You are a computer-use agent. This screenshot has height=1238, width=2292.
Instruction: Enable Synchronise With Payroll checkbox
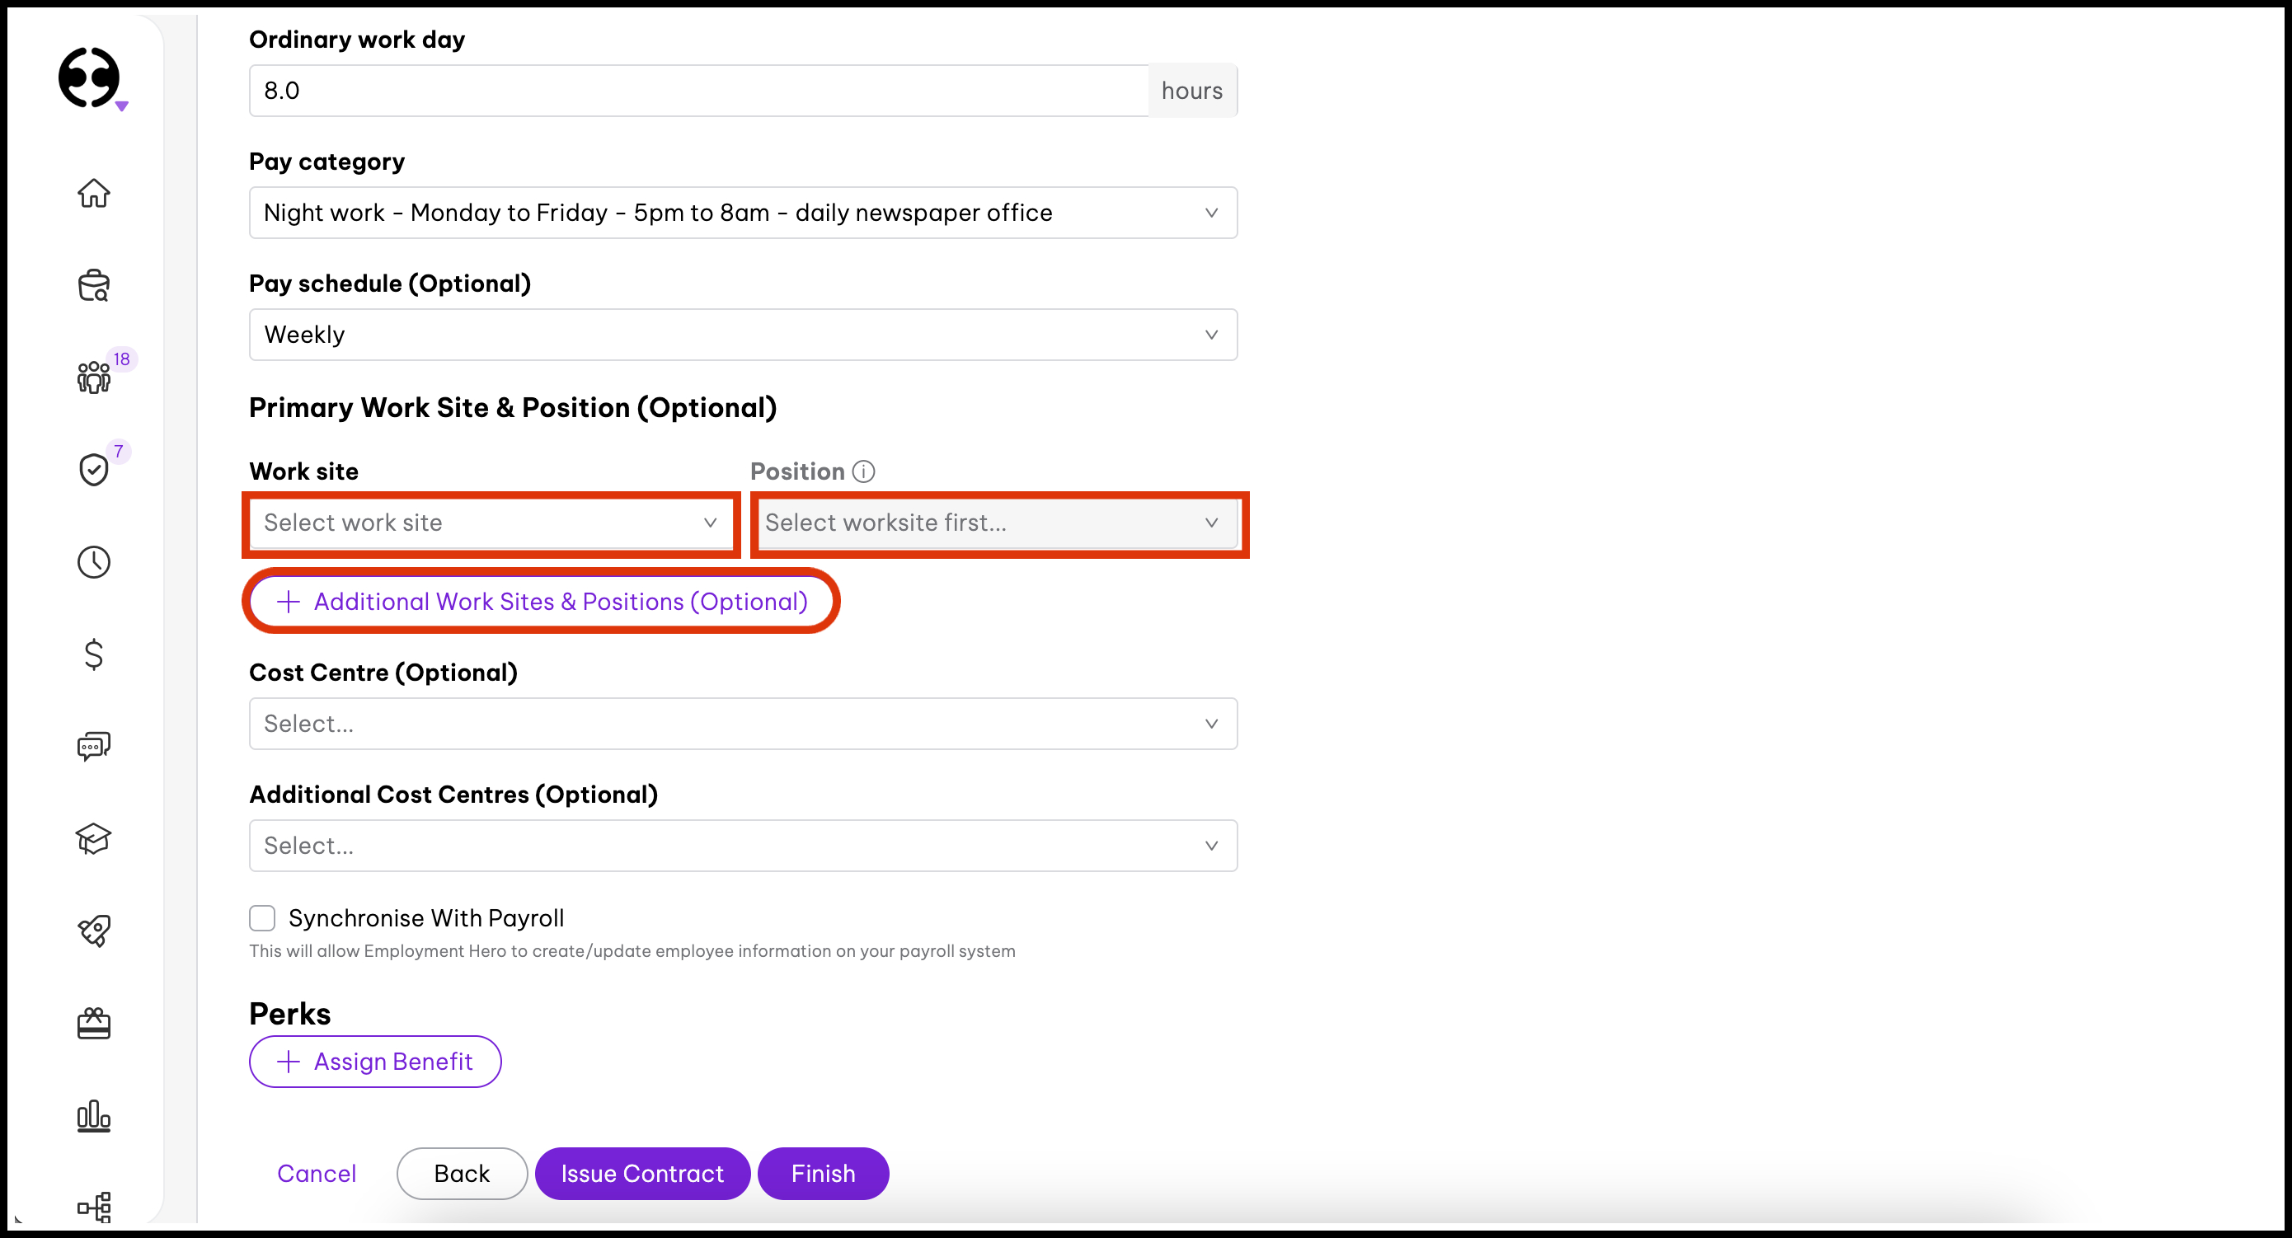pyautogui.click(x=262, y=918)
